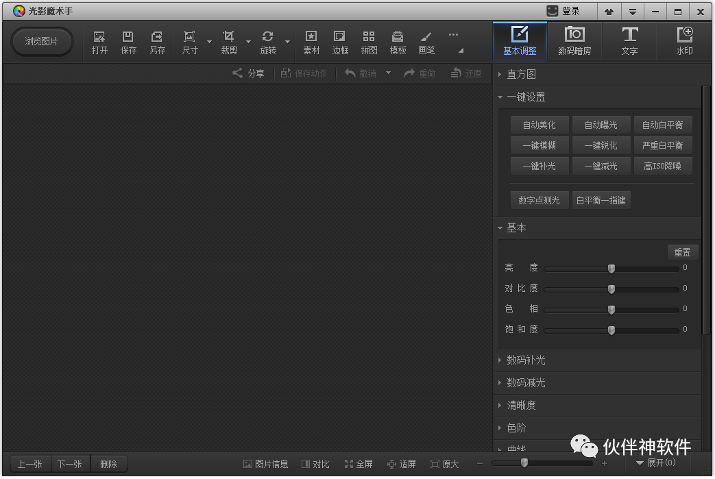Click the 保存动作 save action icon
Image resolution: width=715 pixels, height=479 pixels.
click(x=286, y=73)
